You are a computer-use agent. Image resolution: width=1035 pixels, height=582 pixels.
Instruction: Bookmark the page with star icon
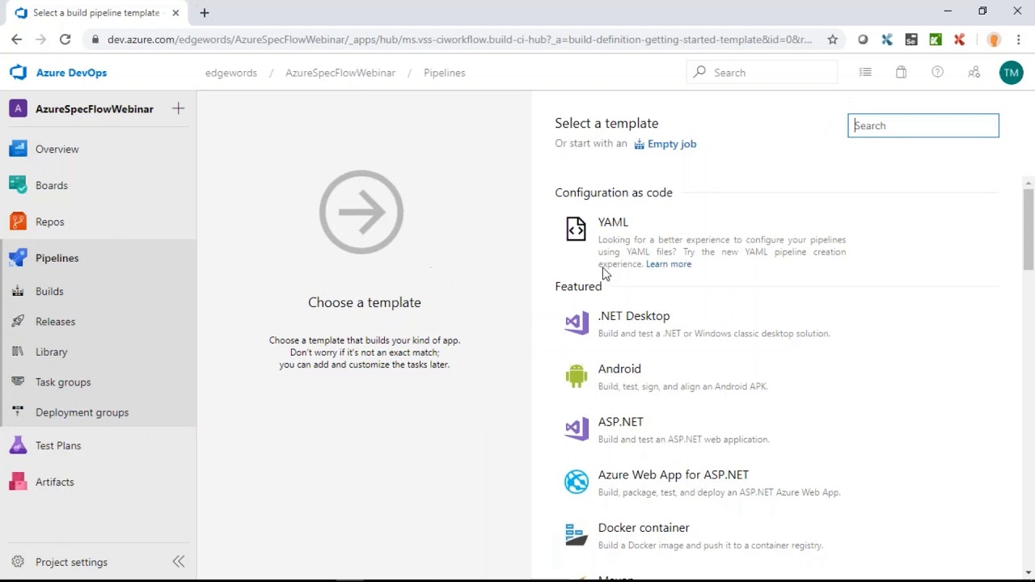click(x=832, y=39)
